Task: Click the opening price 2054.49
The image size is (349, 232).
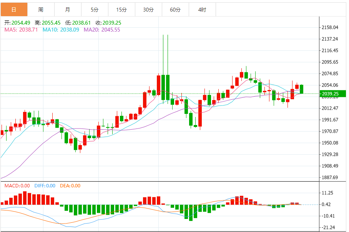Action: 21,23
